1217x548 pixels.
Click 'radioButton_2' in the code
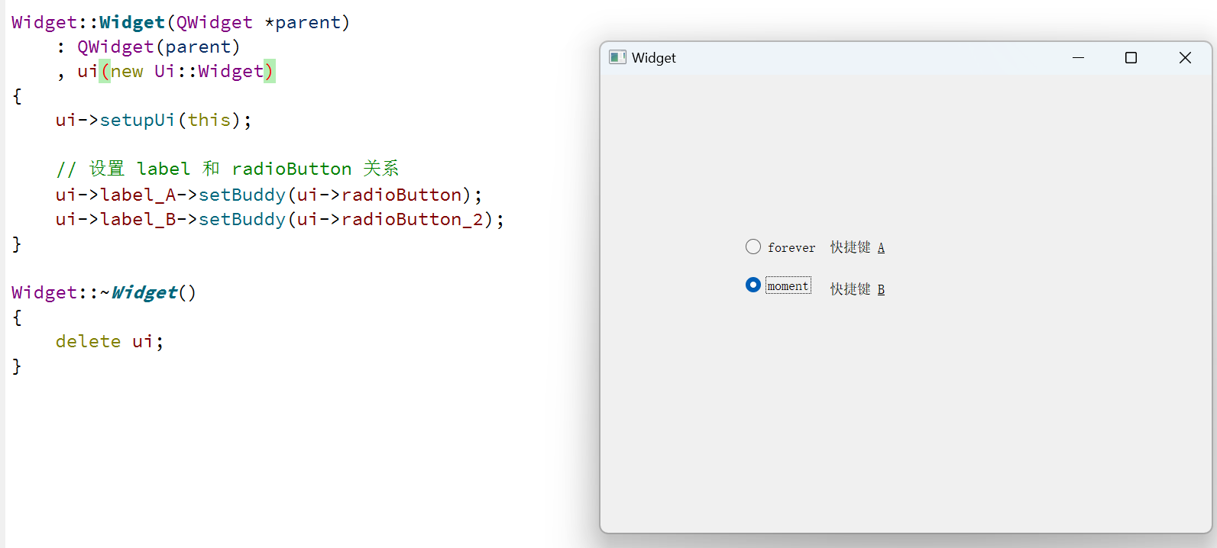click(x=413, y=219)
